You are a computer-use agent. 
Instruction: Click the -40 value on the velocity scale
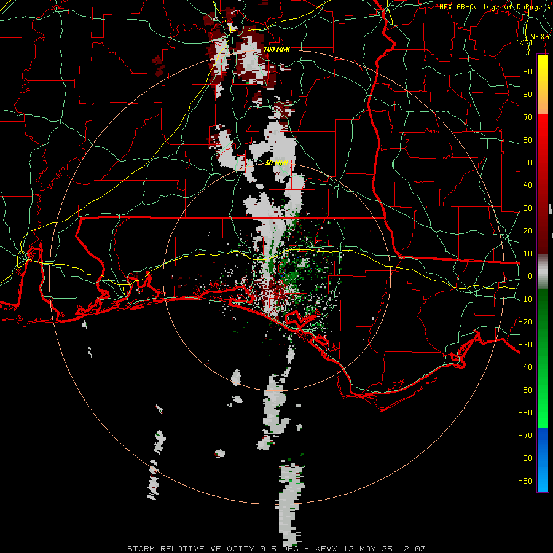pyautogui.click(x=525, y=367)
